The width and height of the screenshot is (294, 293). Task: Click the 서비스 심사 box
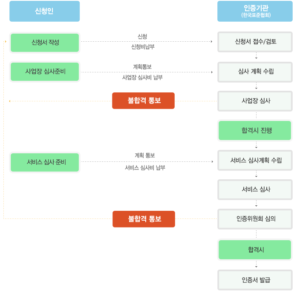click(x=255, y=190)
